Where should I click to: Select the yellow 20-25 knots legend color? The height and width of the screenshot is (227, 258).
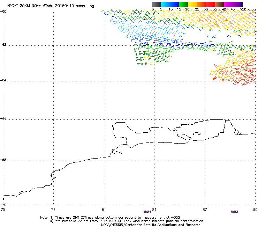[x=192, y=4]
